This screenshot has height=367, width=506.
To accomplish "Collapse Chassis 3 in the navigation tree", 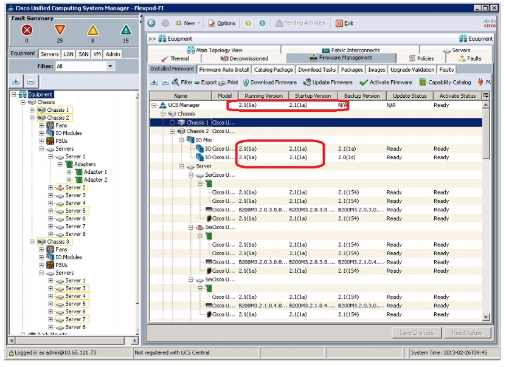I will tap(32, 242).
